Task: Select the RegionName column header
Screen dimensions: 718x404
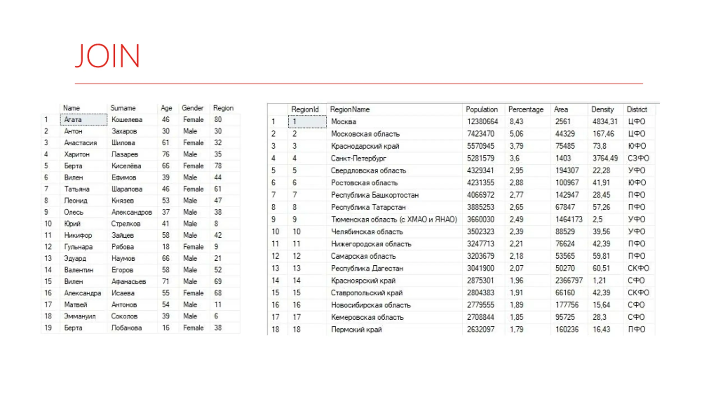Action: (x=350, y=109)
